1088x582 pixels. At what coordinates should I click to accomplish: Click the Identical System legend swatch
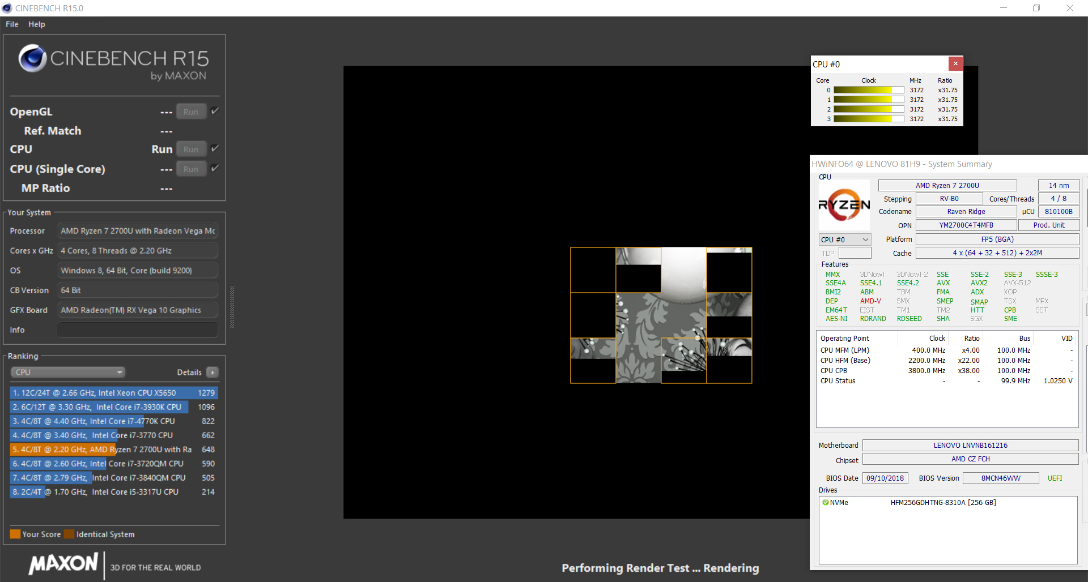click(x=69, y=534)
